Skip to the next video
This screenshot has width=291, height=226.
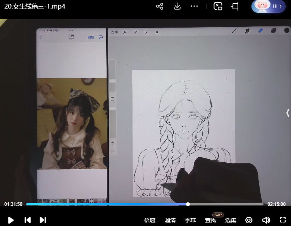(x=43, y=220)
